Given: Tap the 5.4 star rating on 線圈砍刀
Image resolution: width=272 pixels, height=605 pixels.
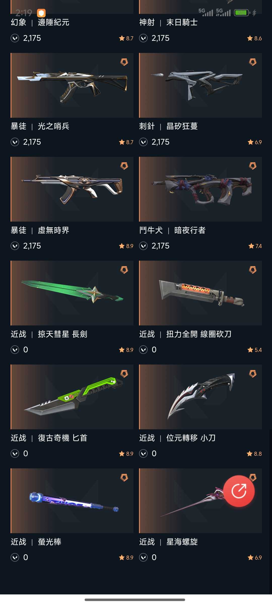Looking at the screenshot, I should tap(255, 350).
